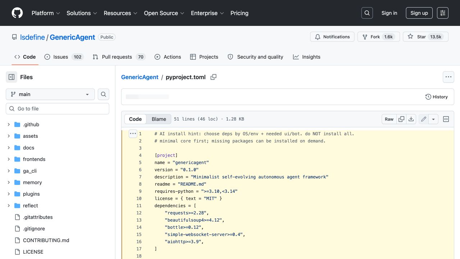Click Sign in
This screenshot has height=259, width=460.
[389, 13]
